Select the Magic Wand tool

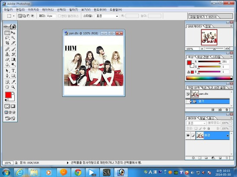pos(13,38)
